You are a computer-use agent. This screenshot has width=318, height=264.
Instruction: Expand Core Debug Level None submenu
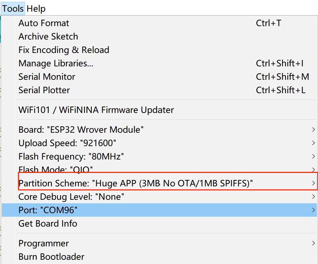pos(71,197)
